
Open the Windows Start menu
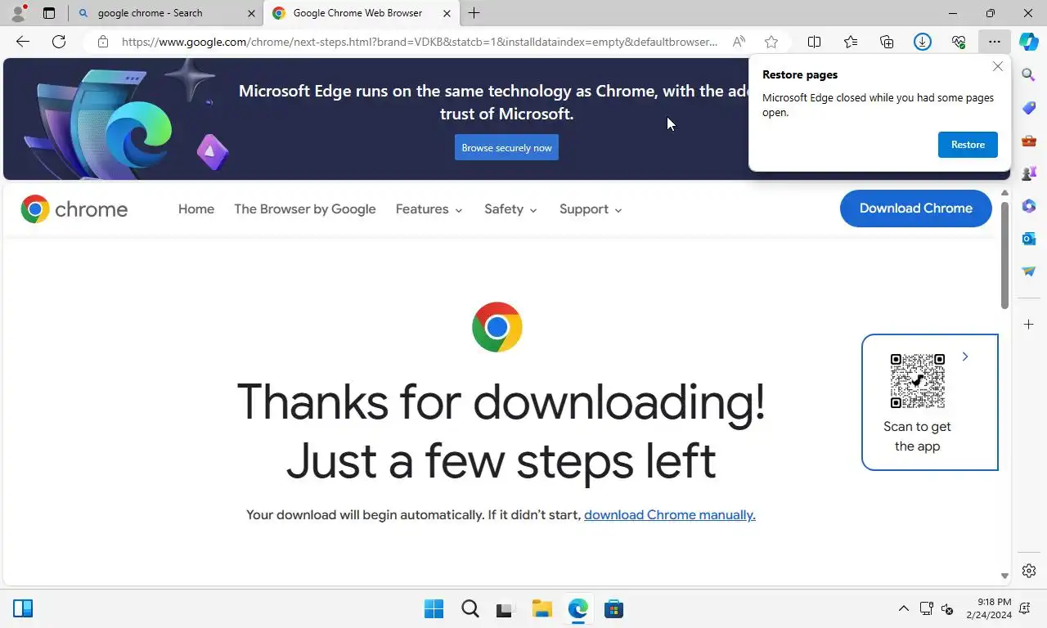coord(434,609)
